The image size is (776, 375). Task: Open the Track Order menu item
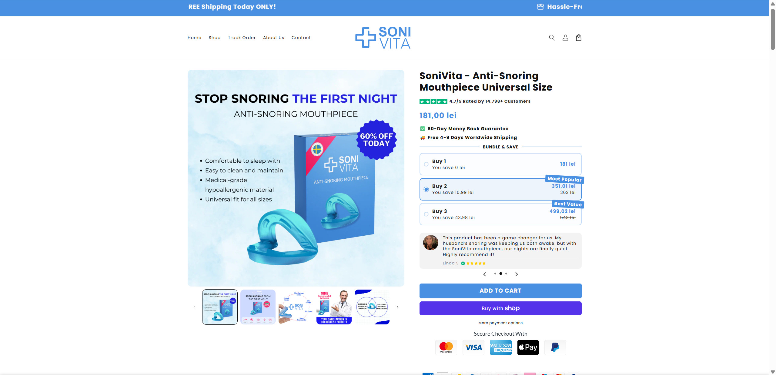(x=242, y=38)
